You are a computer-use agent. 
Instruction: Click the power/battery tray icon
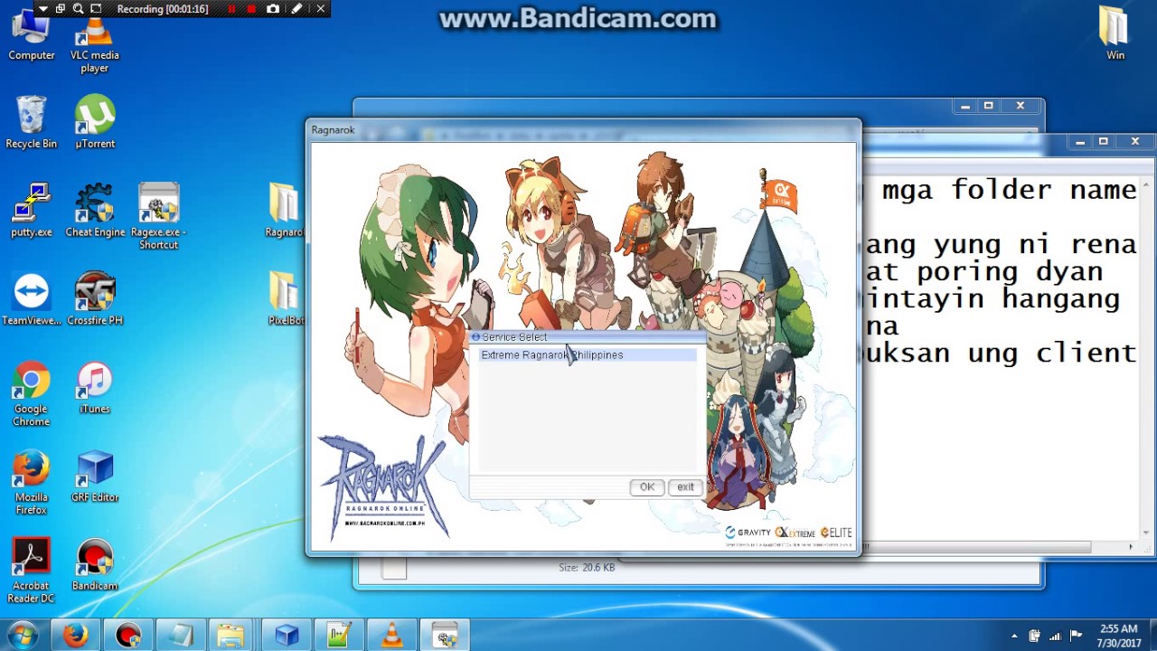(x=1035, y=636)
